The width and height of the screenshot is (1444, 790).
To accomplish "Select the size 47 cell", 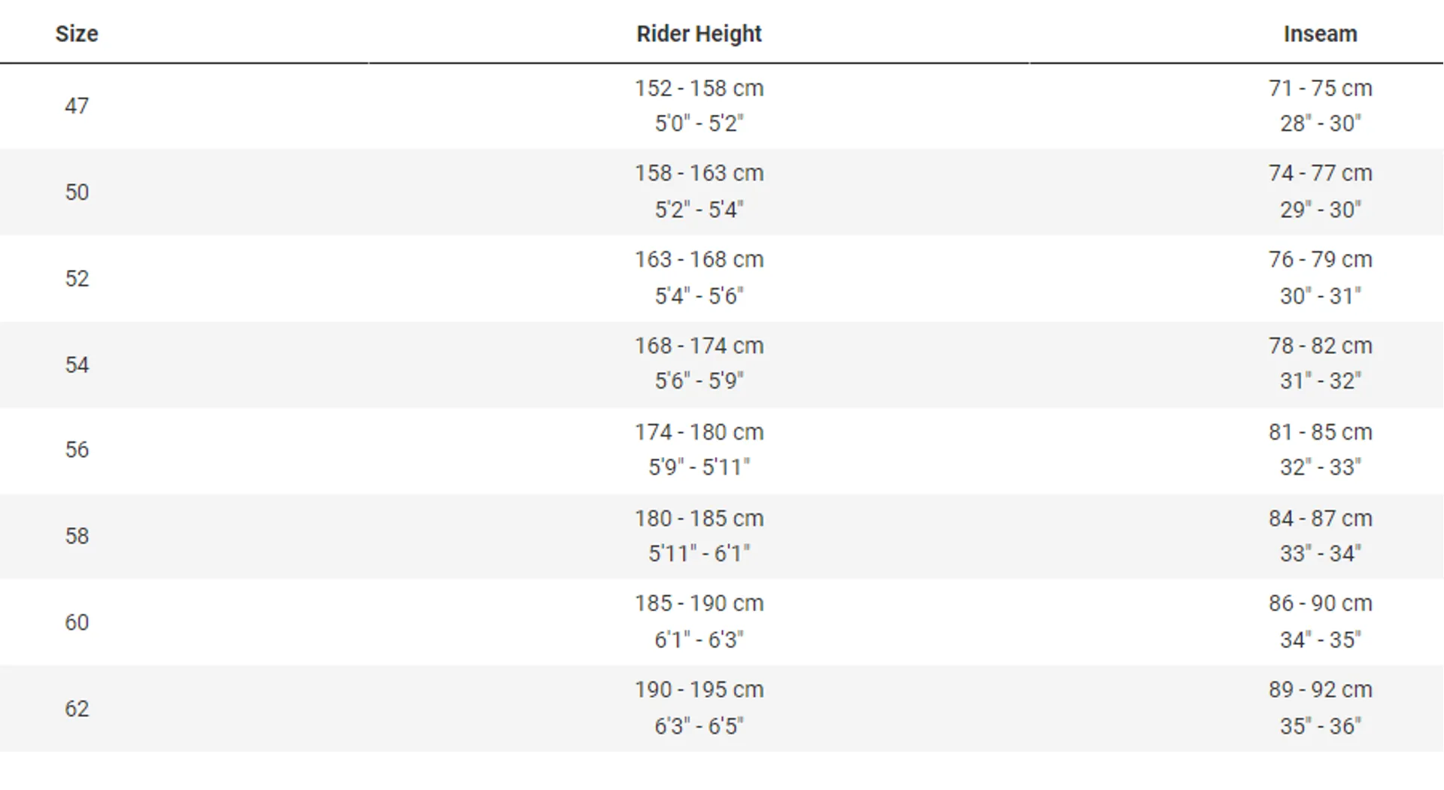I will (x=77, y=106).
